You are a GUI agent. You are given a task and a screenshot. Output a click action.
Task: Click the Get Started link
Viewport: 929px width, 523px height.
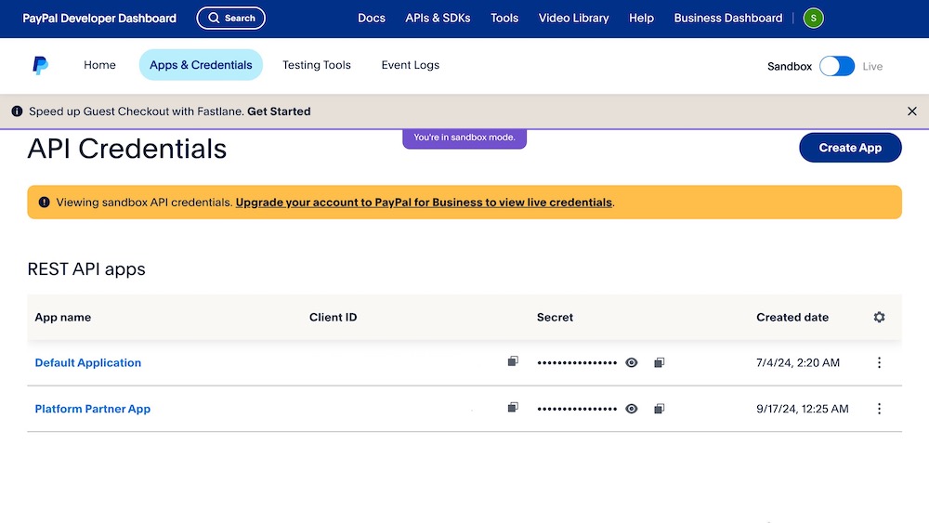279,111
